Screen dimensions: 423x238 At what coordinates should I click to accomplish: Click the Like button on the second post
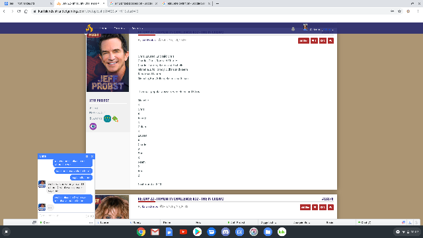coord(305,207)
